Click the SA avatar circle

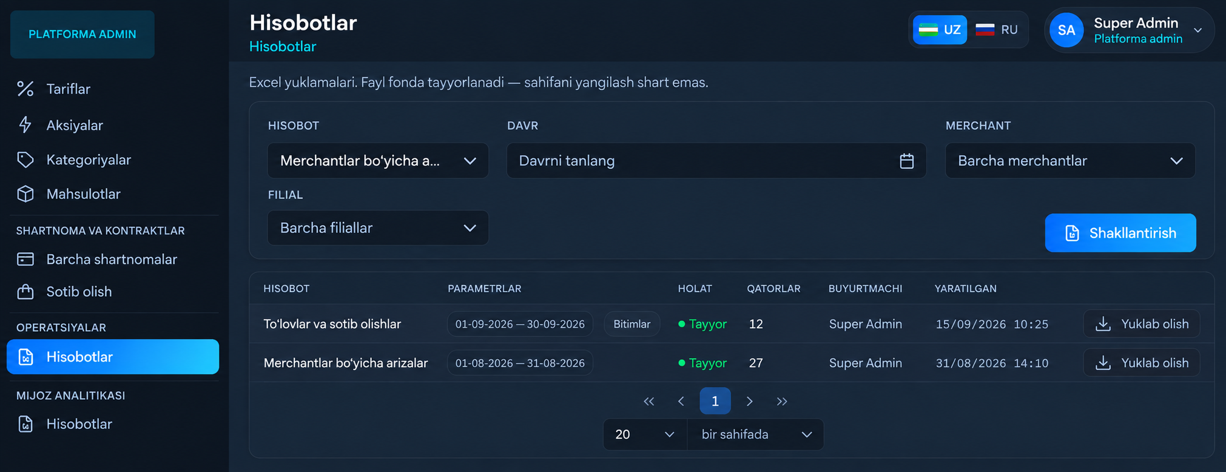pyautogui.click(x=1067, y=30)
